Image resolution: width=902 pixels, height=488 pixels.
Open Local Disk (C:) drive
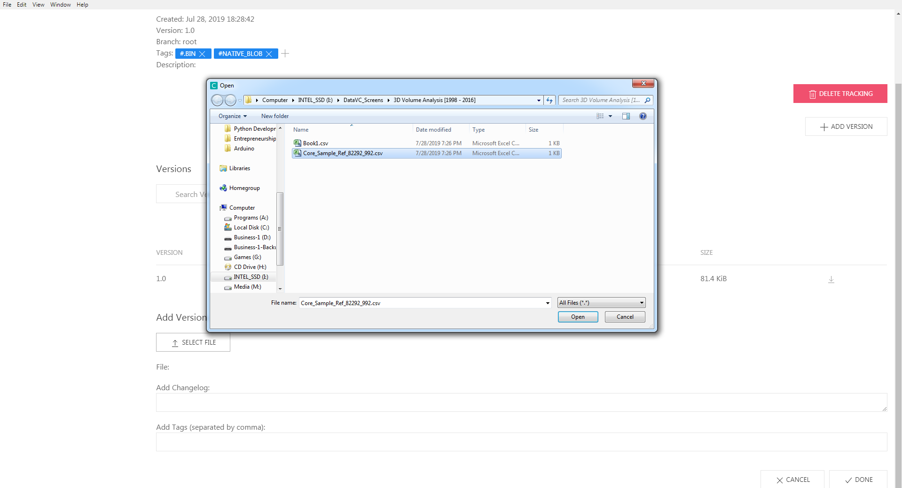pos(247,228)
